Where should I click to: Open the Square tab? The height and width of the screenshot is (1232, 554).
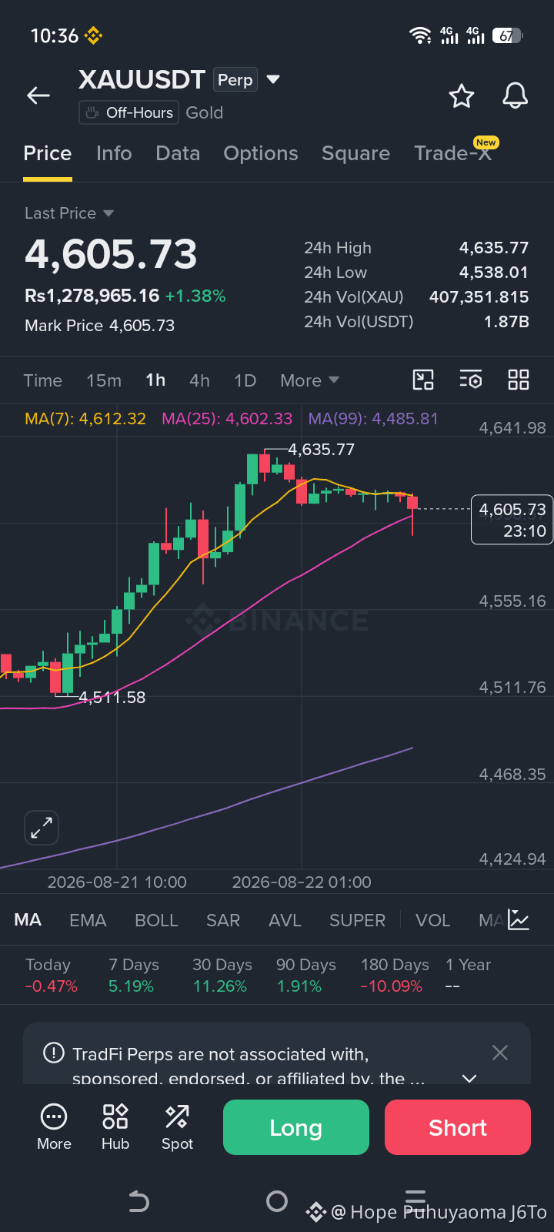tap(355, 153)
